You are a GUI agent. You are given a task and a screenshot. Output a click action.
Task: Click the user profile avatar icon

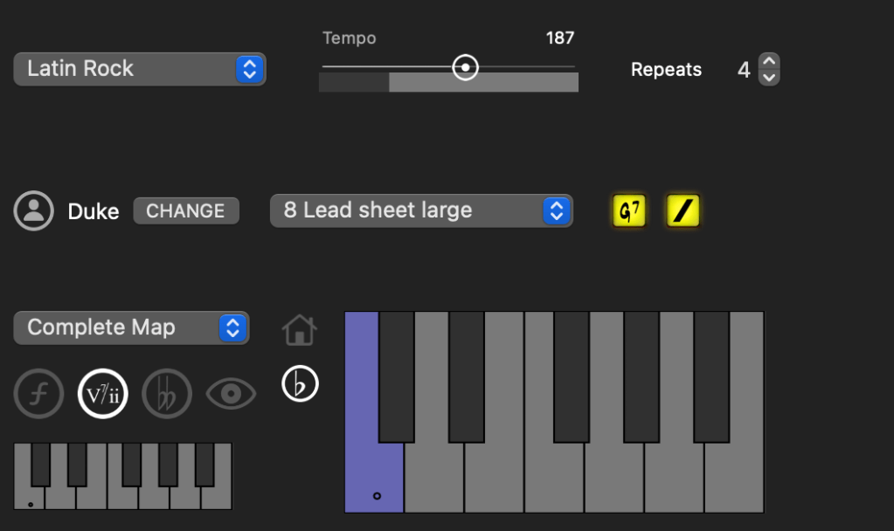pyautogui.click(x=34, y=210)
